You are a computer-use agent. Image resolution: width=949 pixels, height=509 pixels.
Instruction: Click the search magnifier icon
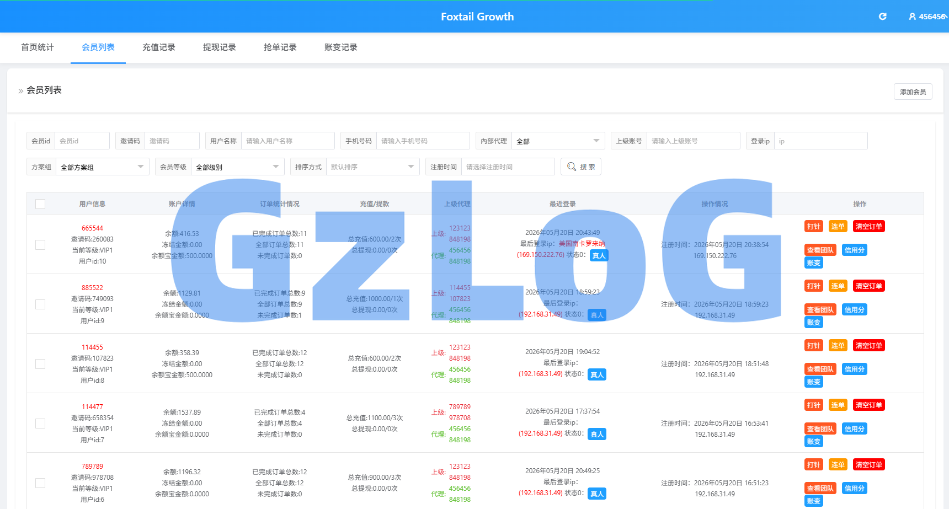pyautogui.click(x=572, y=167)
